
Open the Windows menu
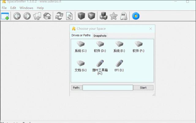point(26,8)
